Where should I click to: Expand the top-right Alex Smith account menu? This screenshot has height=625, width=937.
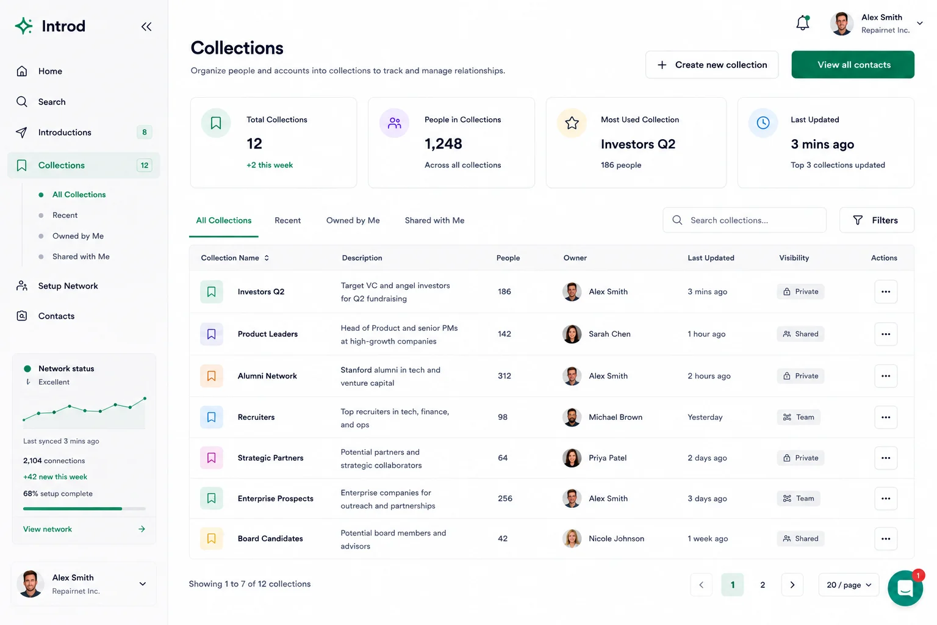[x=920, y=23]
